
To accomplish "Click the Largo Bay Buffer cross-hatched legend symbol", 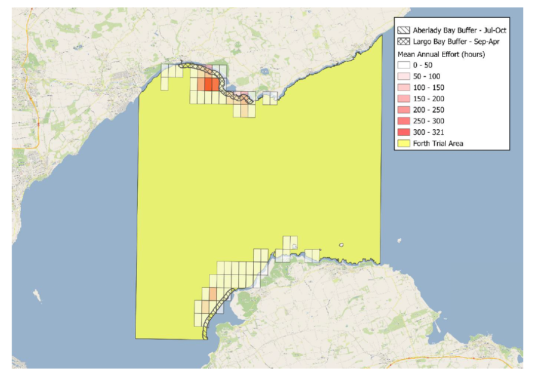I will pyautogui.click(x=403, y=41).
